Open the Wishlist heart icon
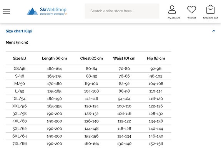 click(191, 10)
